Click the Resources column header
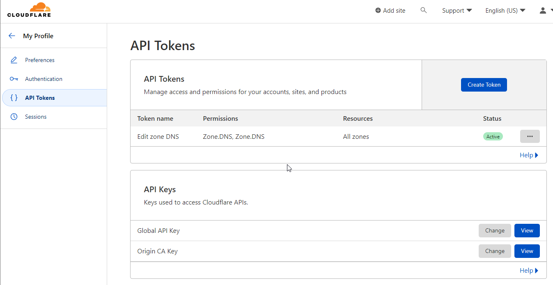This screenshot has width=553, height=285. tap(358, 118)
